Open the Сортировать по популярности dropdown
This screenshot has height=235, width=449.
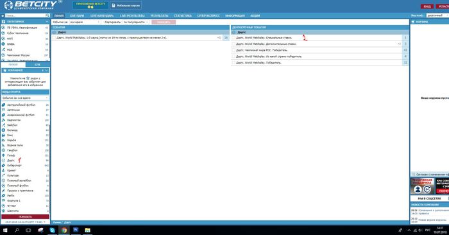click(136, 22)
